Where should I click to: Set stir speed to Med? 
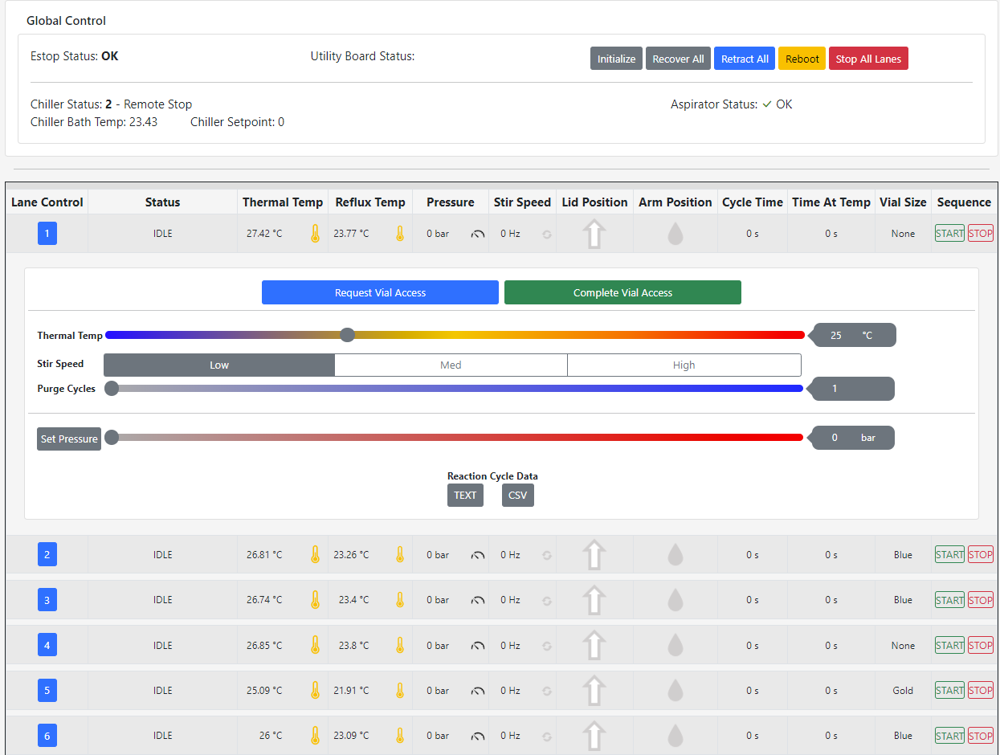(451, 365)
